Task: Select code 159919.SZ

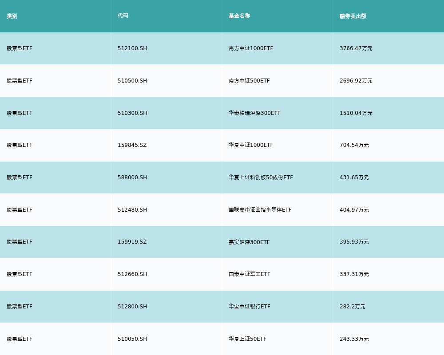Action: click(x=132, y=242)
